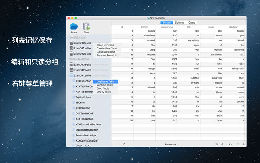This screenshot has height=163, width=260.
Task: Add a record with the plus button
Action: click(x=114, y=144)
